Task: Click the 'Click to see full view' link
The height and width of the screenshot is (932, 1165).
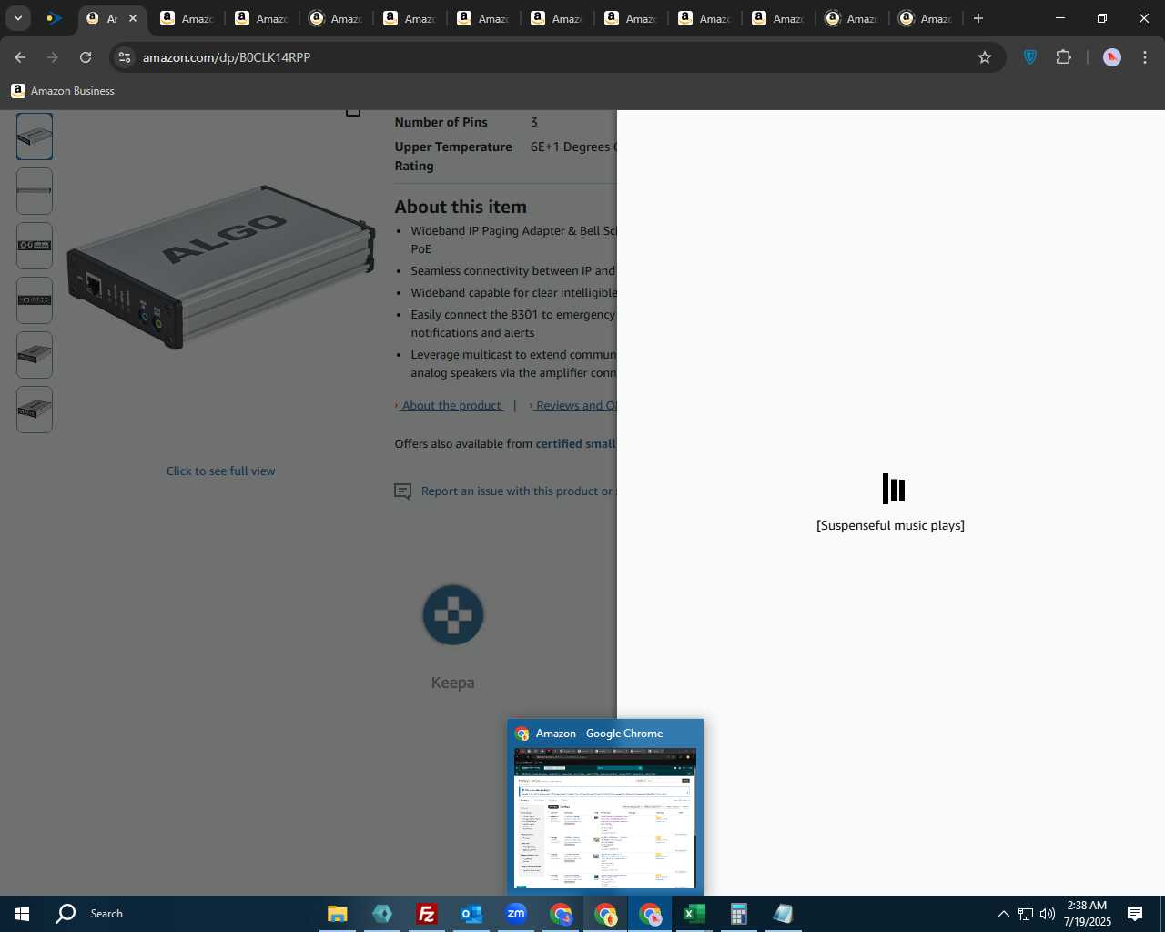Action: pos(220,471)
